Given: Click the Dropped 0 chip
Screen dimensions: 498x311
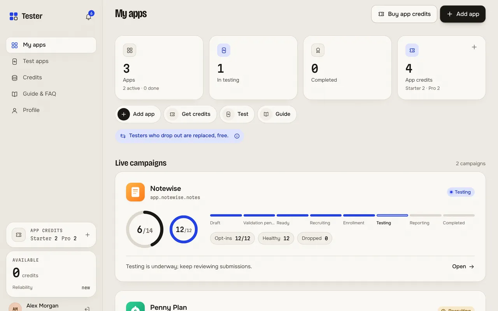Looking at the screenshot, I should [314, 238].
